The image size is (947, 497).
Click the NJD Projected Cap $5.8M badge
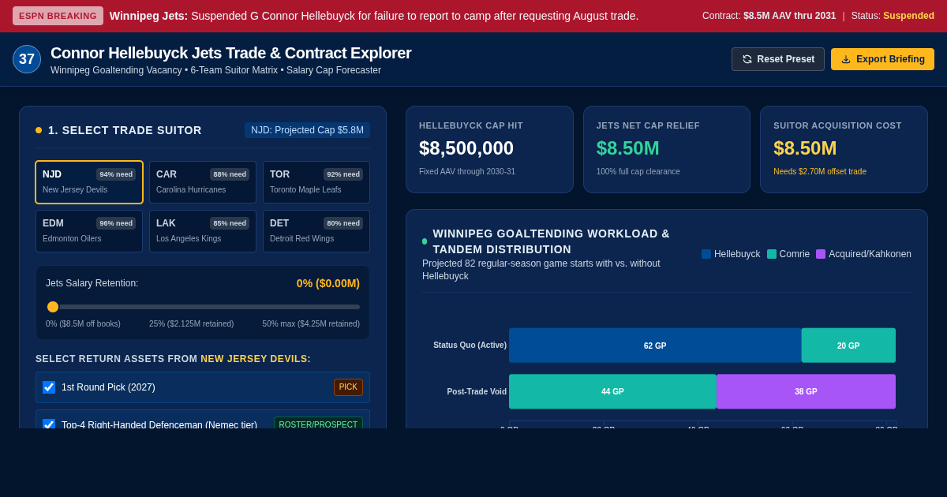[x=307, y=130]
